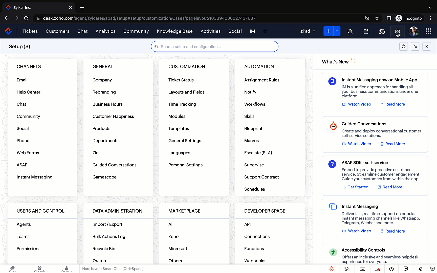Read More about ASAP SDK self-service

tap(390, 187)
